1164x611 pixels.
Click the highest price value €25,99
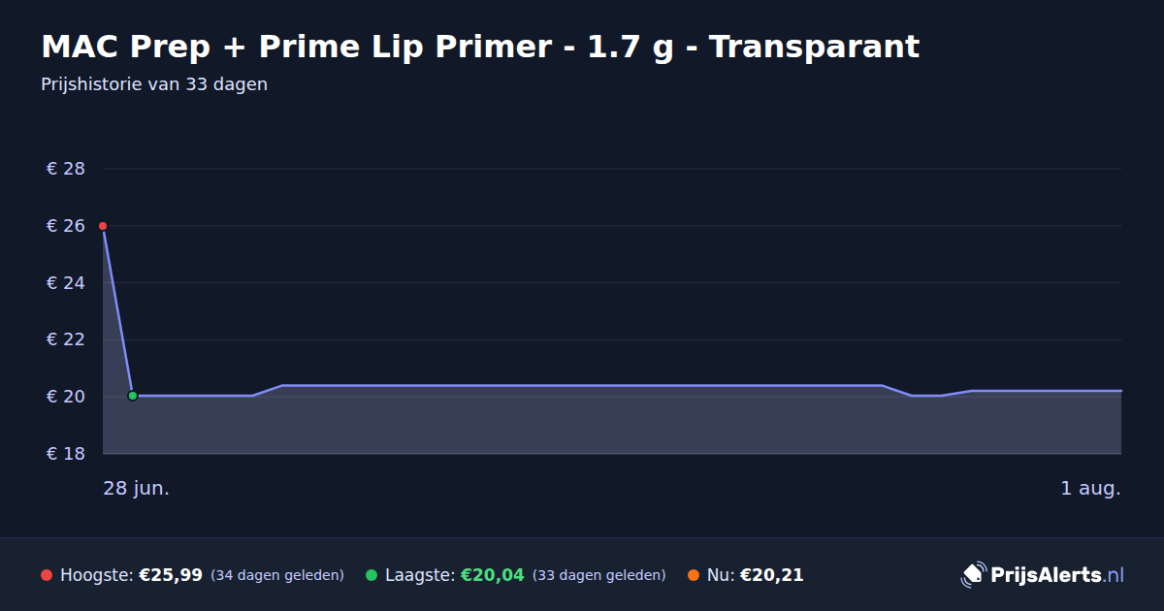click(x=171, y=575)
